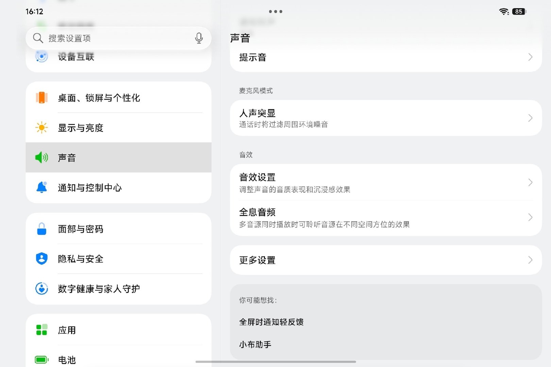The image size is (551, 367).
Task: Tap the 16:12 clock
Action: click(34, 12)
